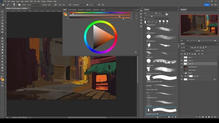Select the Navigator panel tab
The image size is (219, 123).
pos(183,10)
